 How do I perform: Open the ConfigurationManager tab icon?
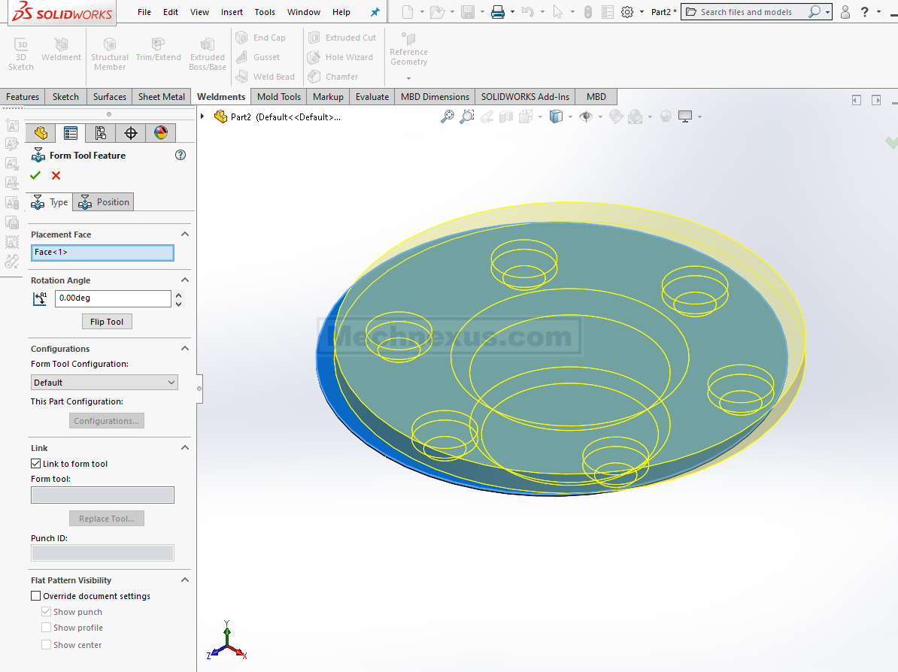[x=100, y=133]
